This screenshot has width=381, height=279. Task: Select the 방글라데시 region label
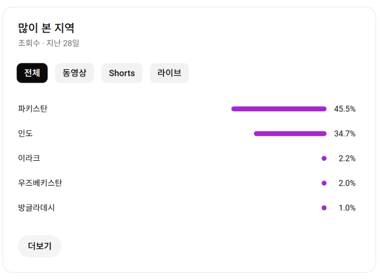[36, 208]
